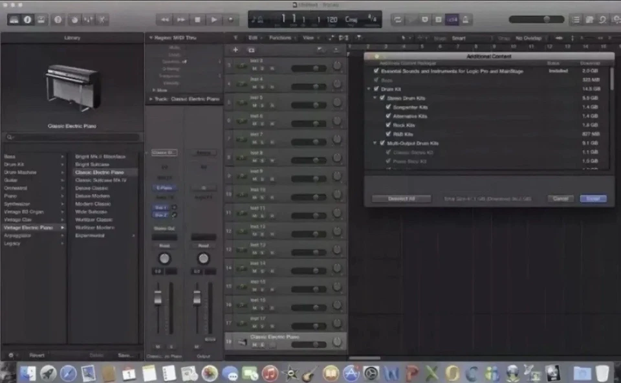621x383 pixels.
Task: Open the Snap mode dropdown showing Smart
Action: (x=469, y=38)
